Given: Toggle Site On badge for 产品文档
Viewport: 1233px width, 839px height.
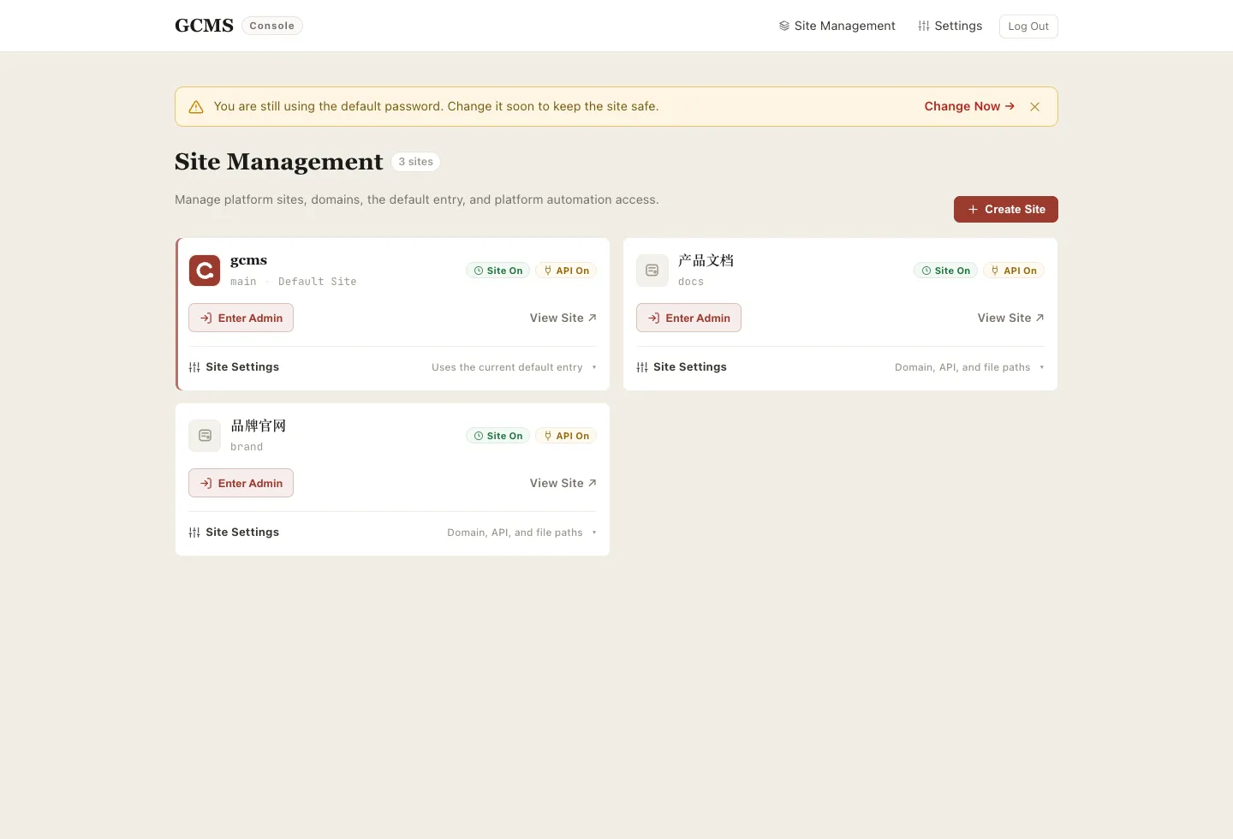Looking at the screenshot, I should (945, 271).
